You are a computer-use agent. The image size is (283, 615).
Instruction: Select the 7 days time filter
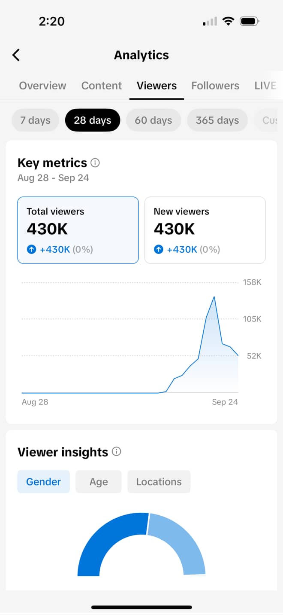pos(35,120)
